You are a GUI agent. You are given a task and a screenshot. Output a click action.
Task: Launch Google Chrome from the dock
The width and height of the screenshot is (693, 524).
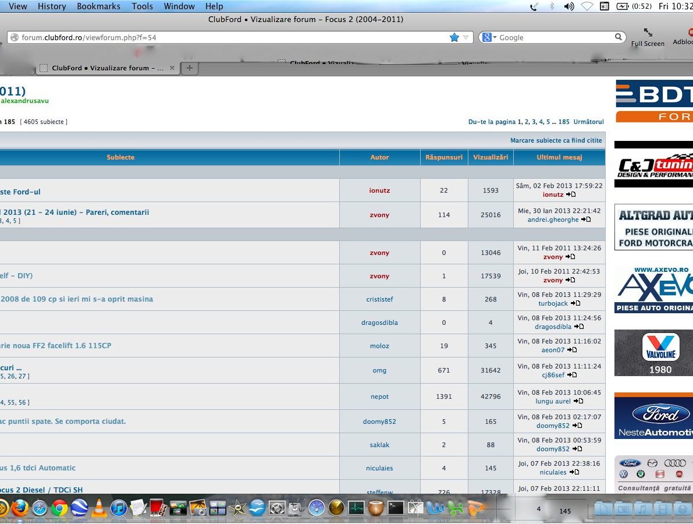pyautogui.click(x=59, y=508)
